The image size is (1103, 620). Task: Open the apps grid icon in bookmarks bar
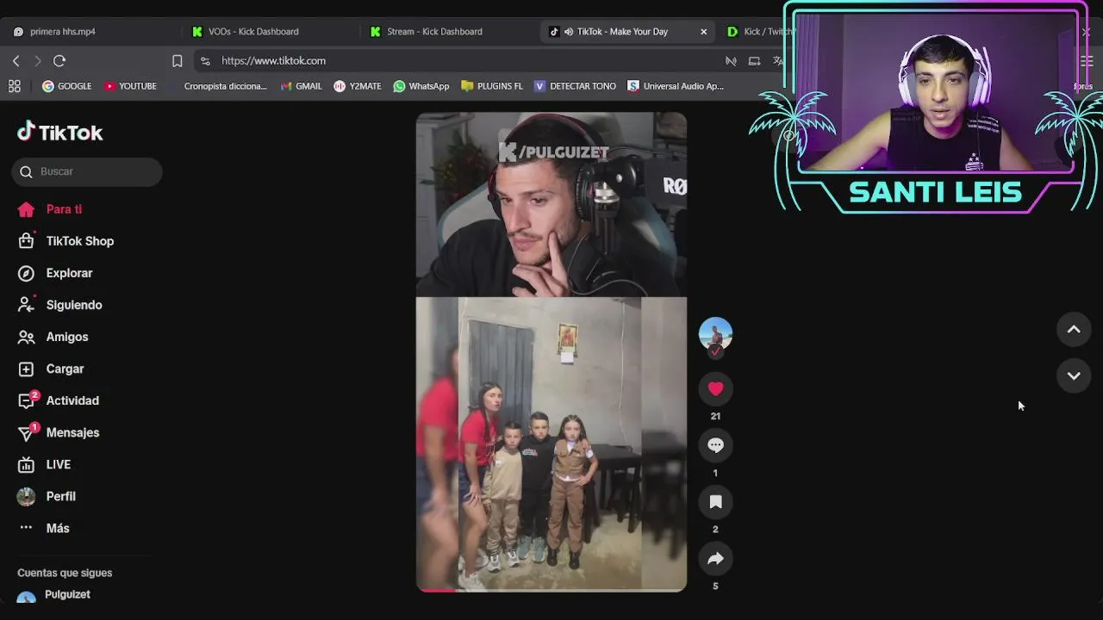(x=15, y=86)
